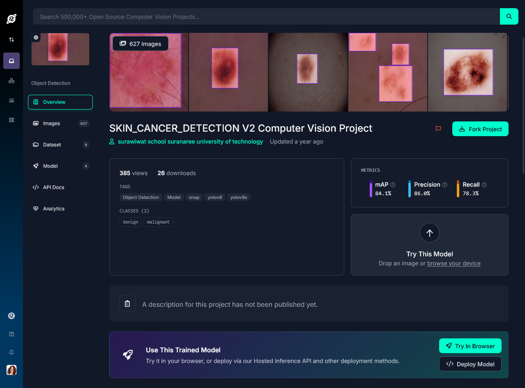Open the notifications bell icon
Screen dimensions: 525x388
click(x=12, y=352)
